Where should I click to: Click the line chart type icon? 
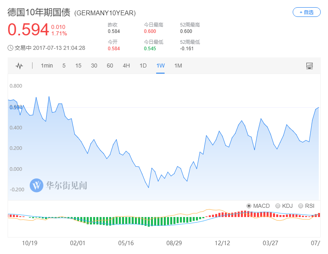tap(19, 66)
